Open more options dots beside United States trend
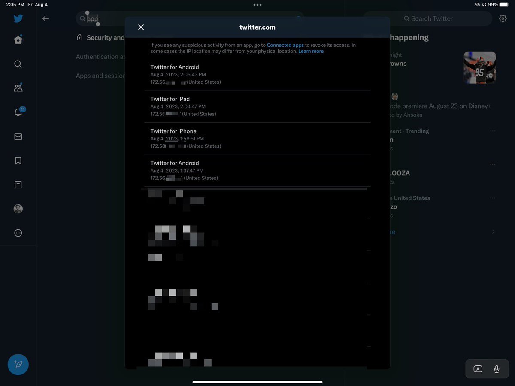Viewport: 515px width, 386px height. (492, 198)
